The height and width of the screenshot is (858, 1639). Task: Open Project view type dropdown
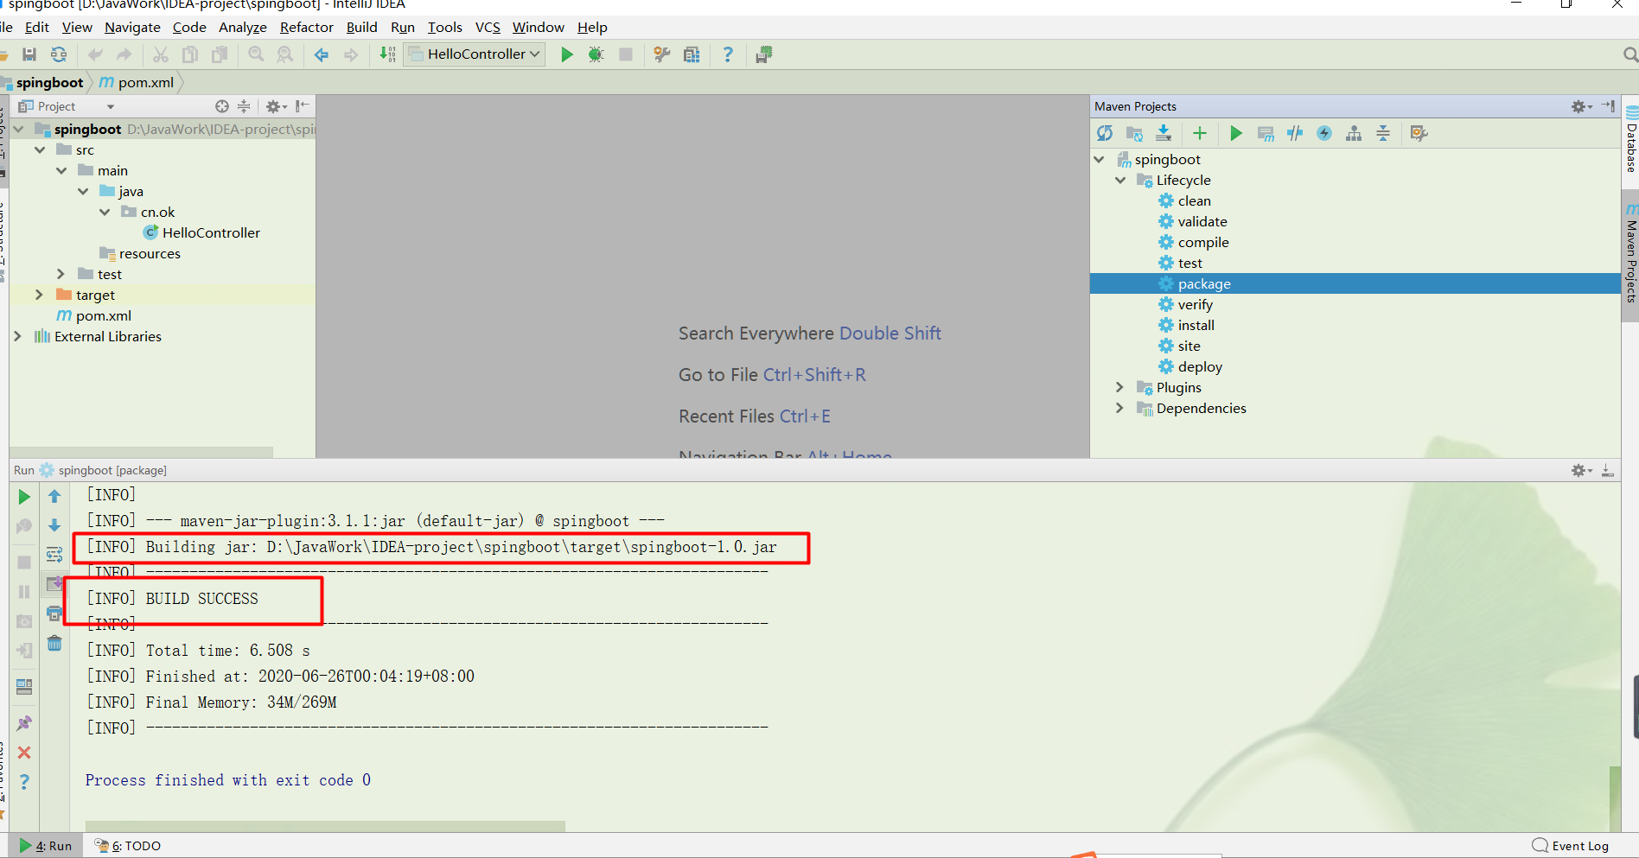pos(111,106)
